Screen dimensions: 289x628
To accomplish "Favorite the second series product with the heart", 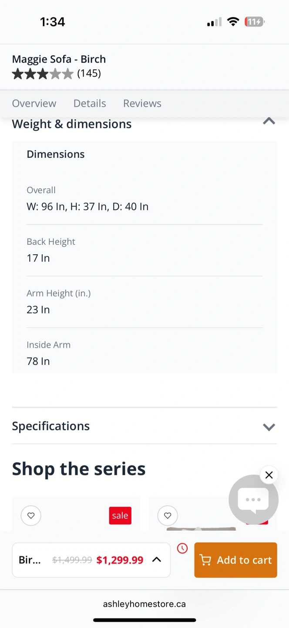I will point(168,515).
